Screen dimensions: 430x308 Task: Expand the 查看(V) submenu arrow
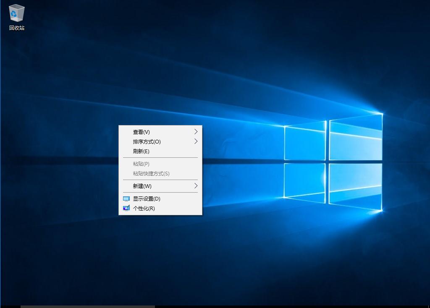click(195, 132)
